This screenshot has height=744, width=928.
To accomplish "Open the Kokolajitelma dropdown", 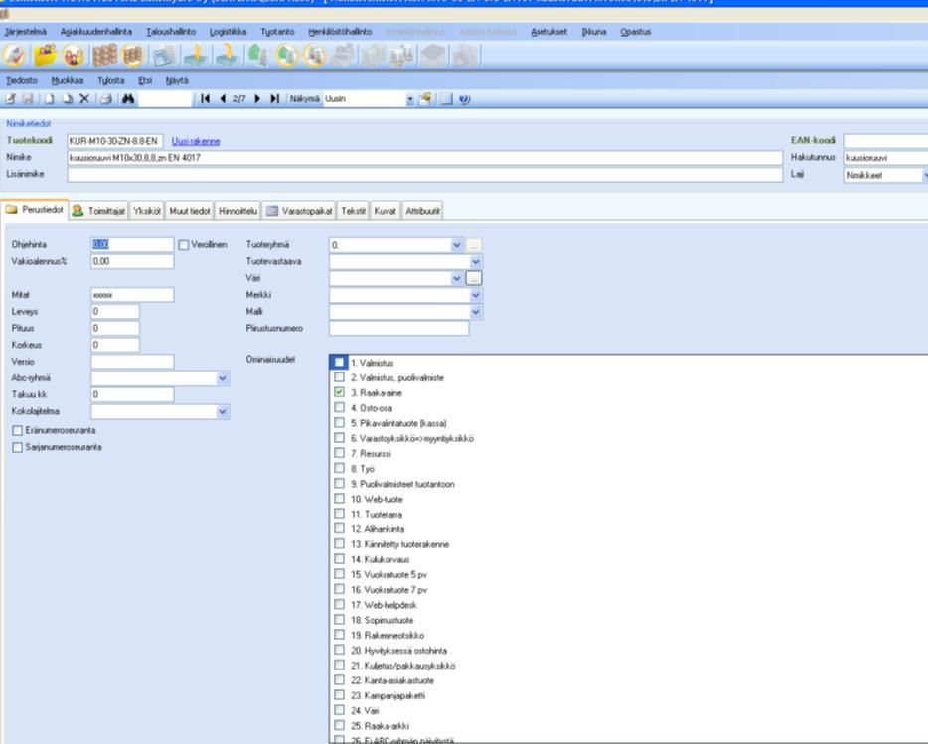I will click(x=223, y=411).
